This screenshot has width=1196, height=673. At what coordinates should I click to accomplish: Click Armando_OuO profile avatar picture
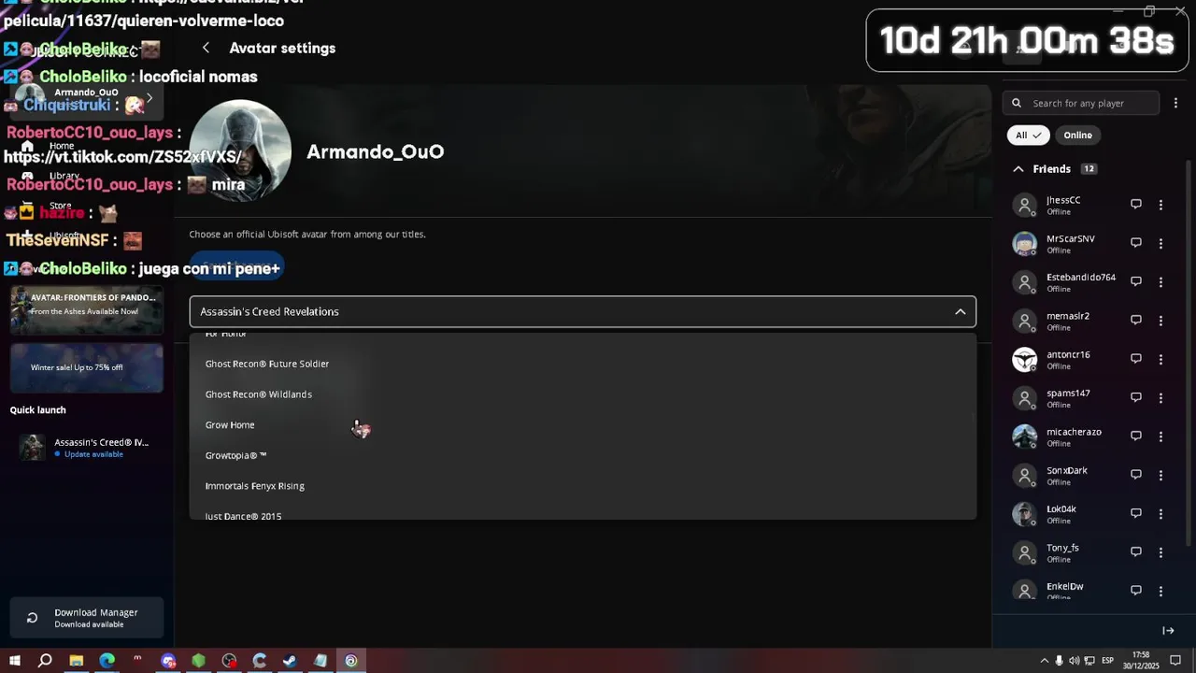[x=240, y=150]
